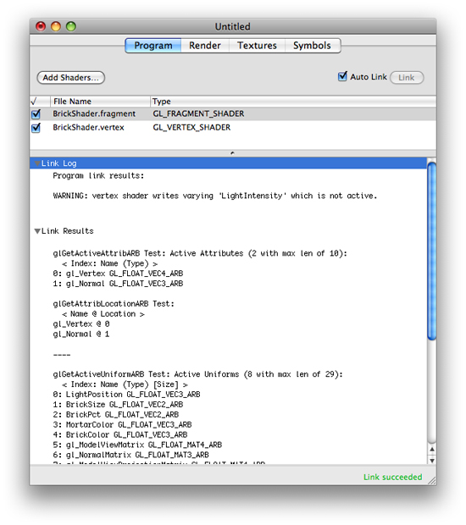Click the Link succeeded status text
This screenshot has width=466, height=525.
pyautogui.click(x=392, y=477)
